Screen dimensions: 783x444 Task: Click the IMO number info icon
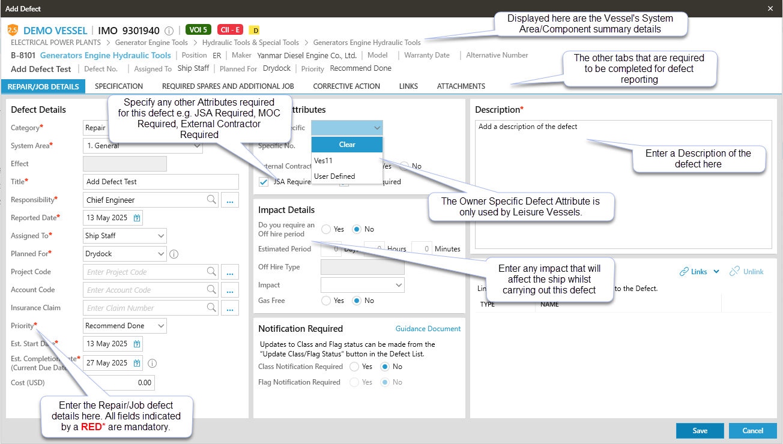point(169,31)
